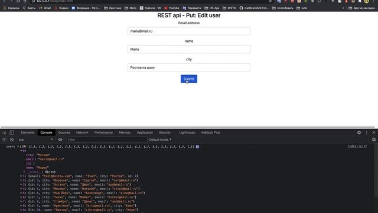
Task: Open the Mario bookmarks folder
Action: point(131,8)
